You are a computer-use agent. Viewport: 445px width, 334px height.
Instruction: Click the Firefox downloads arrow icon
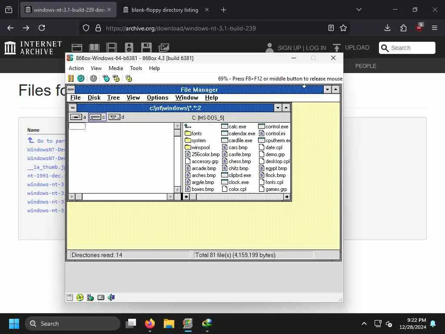click(387, 28)
